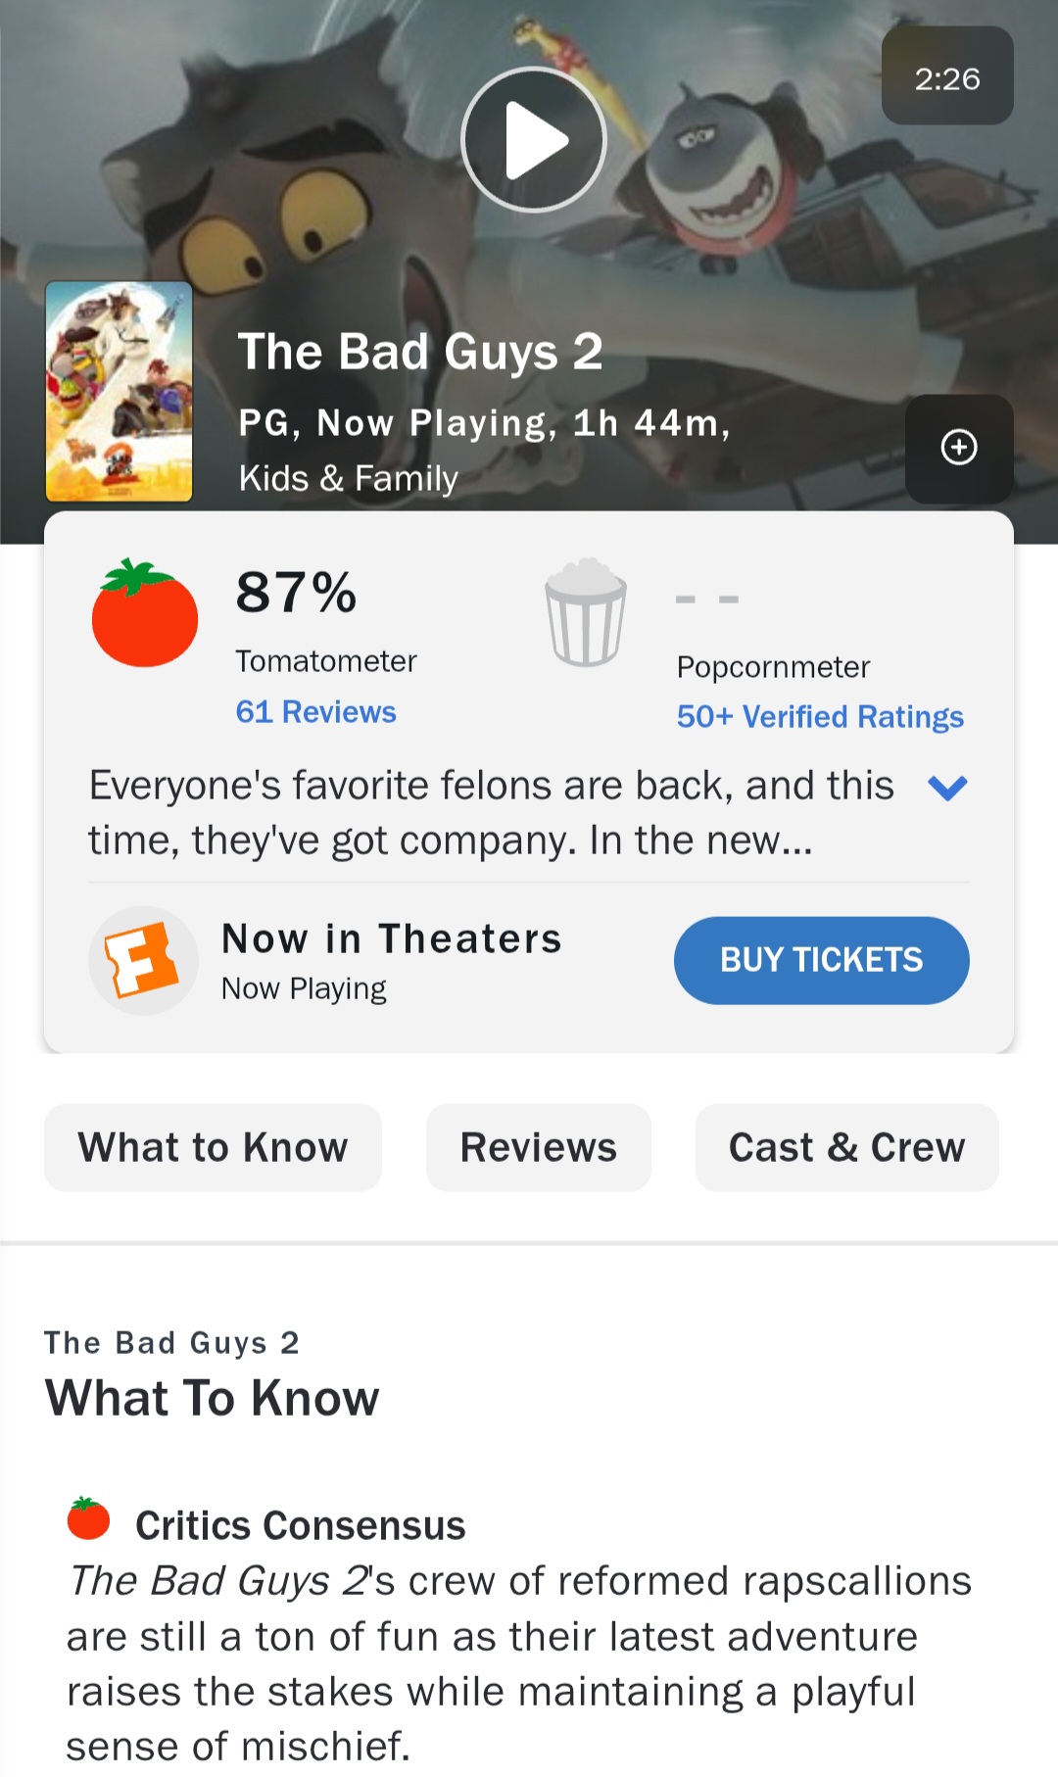
Task: Tap the Critics Consensus tomato icon
Action: click(88, 1519)
